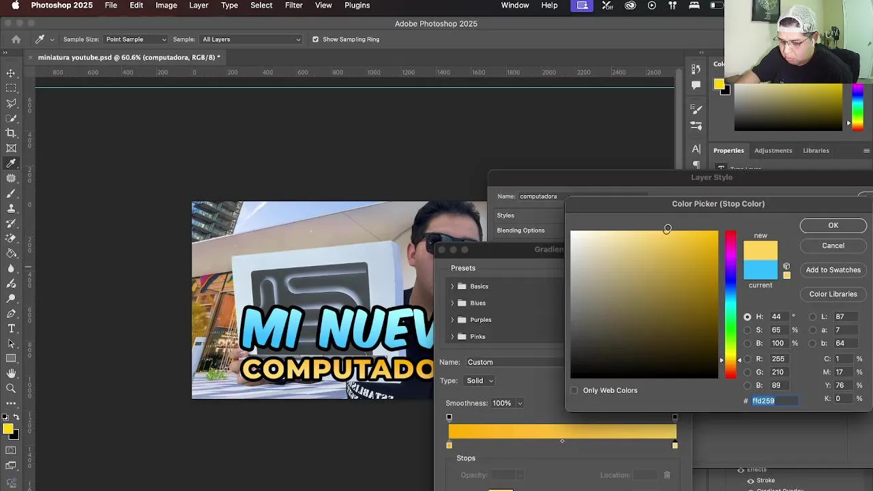
Task: Open the Filter menu
Action: pyautogui.click(x=294, y=5)
